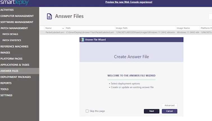212x121 pixels.
Task: Click the Answer Files page title
Action: [x=69, y=16]
